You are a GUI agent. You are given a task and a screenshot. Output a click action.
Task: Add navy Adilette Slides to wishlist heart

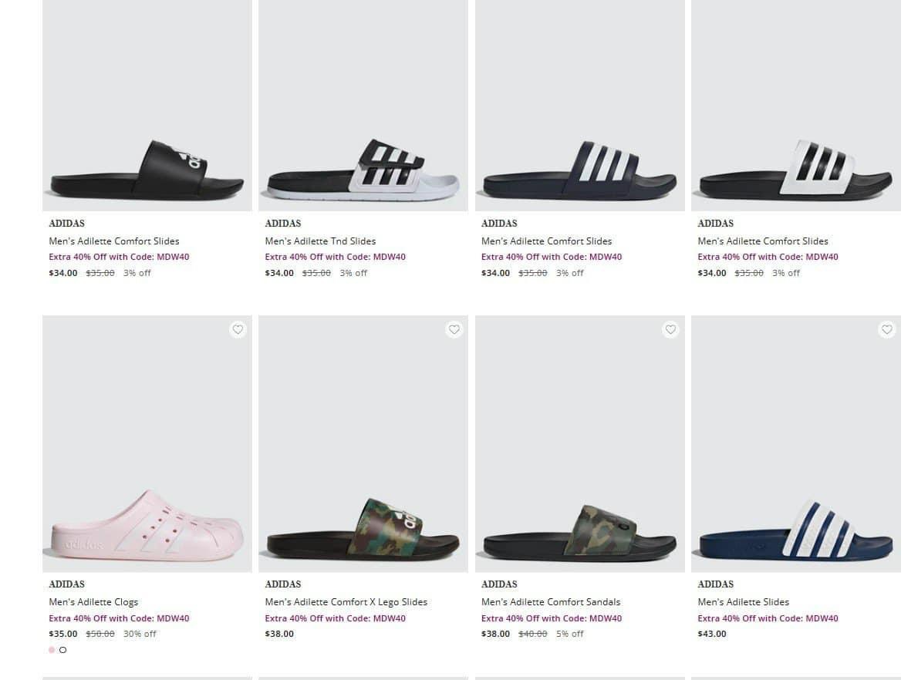pyautogui.click(x=887, y=330)
